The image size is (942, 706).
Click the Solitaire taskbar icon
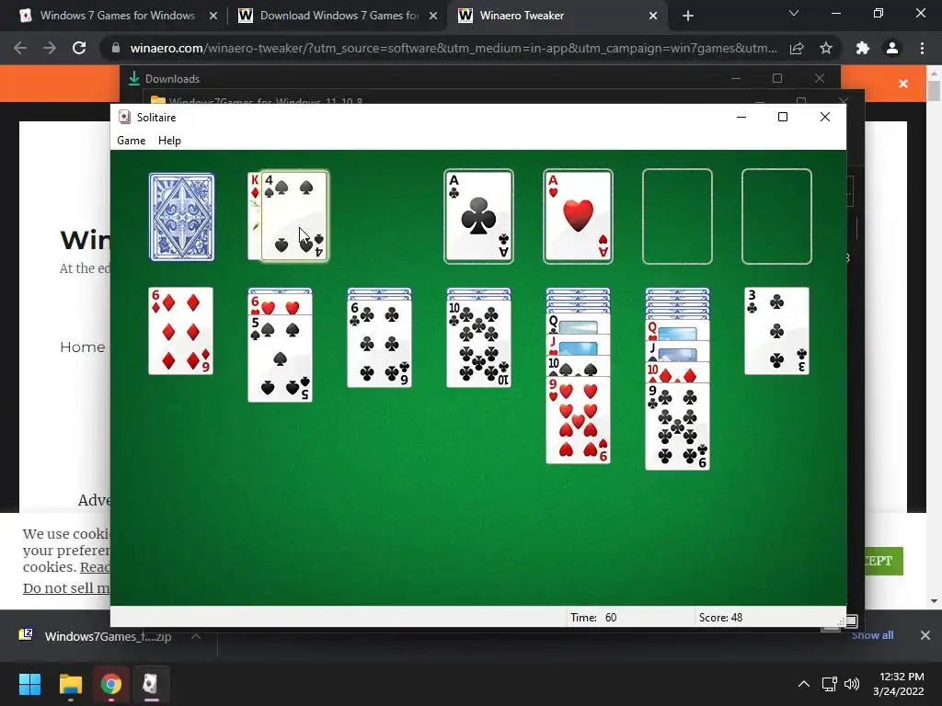tap(151, 684)
